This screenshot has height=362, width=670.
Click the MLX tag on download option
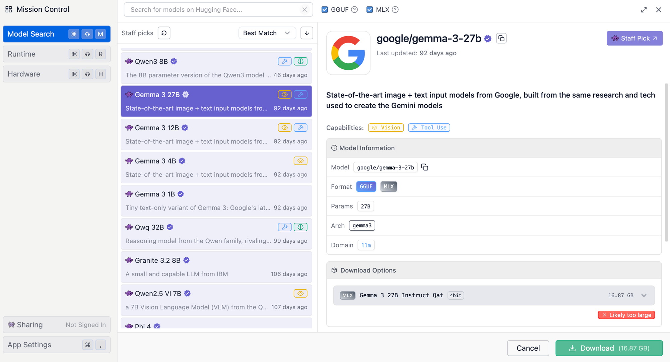pos(348,295)
